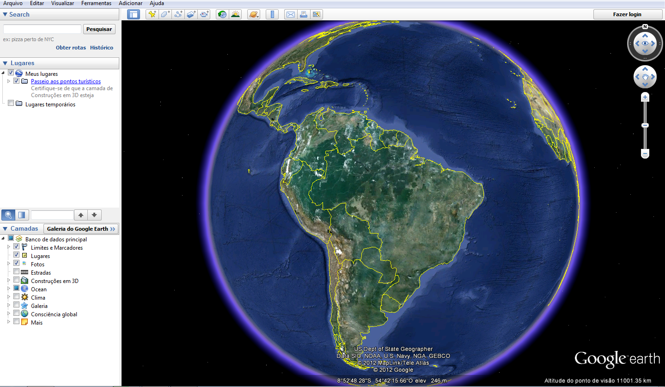665x387 pixels.
Task: Open the historical imagery clock tool
Action: coord(222,14)
